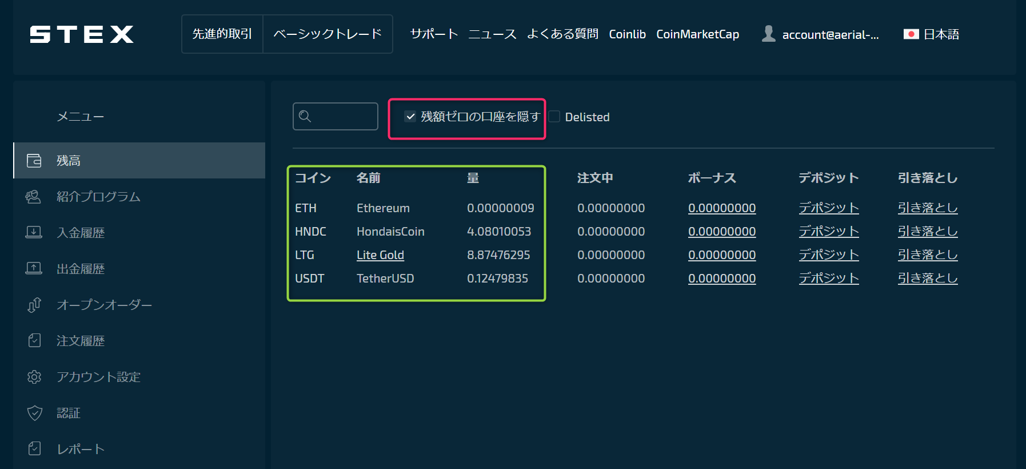Open ニュース page
1026x469 pixels.
pyautogui.click(x=492, y=34)
